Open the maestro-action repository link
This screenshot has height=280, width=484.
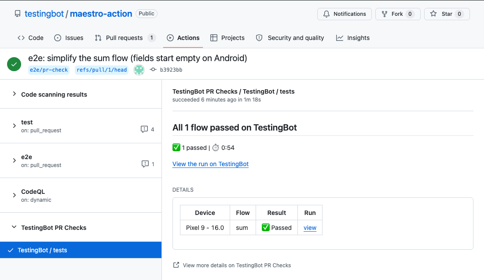[x=101, y=14]
